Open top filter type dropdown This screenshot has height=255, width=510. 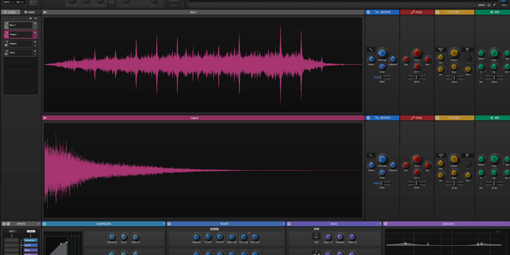coord(441,49)
